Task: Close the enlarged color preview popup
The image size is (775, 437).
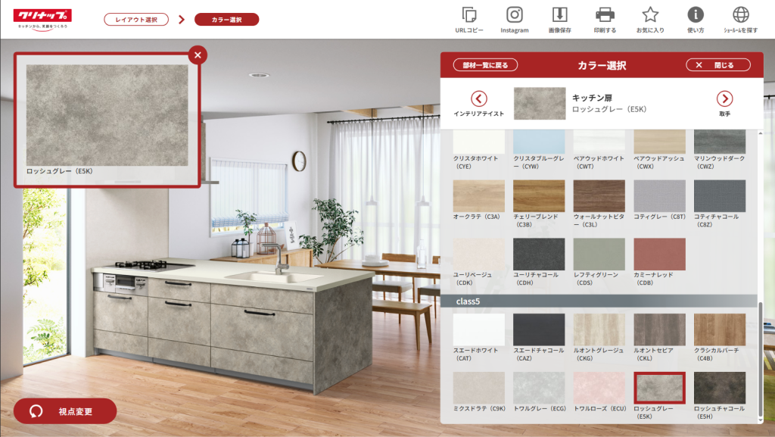Action: [x=198, y=55]
